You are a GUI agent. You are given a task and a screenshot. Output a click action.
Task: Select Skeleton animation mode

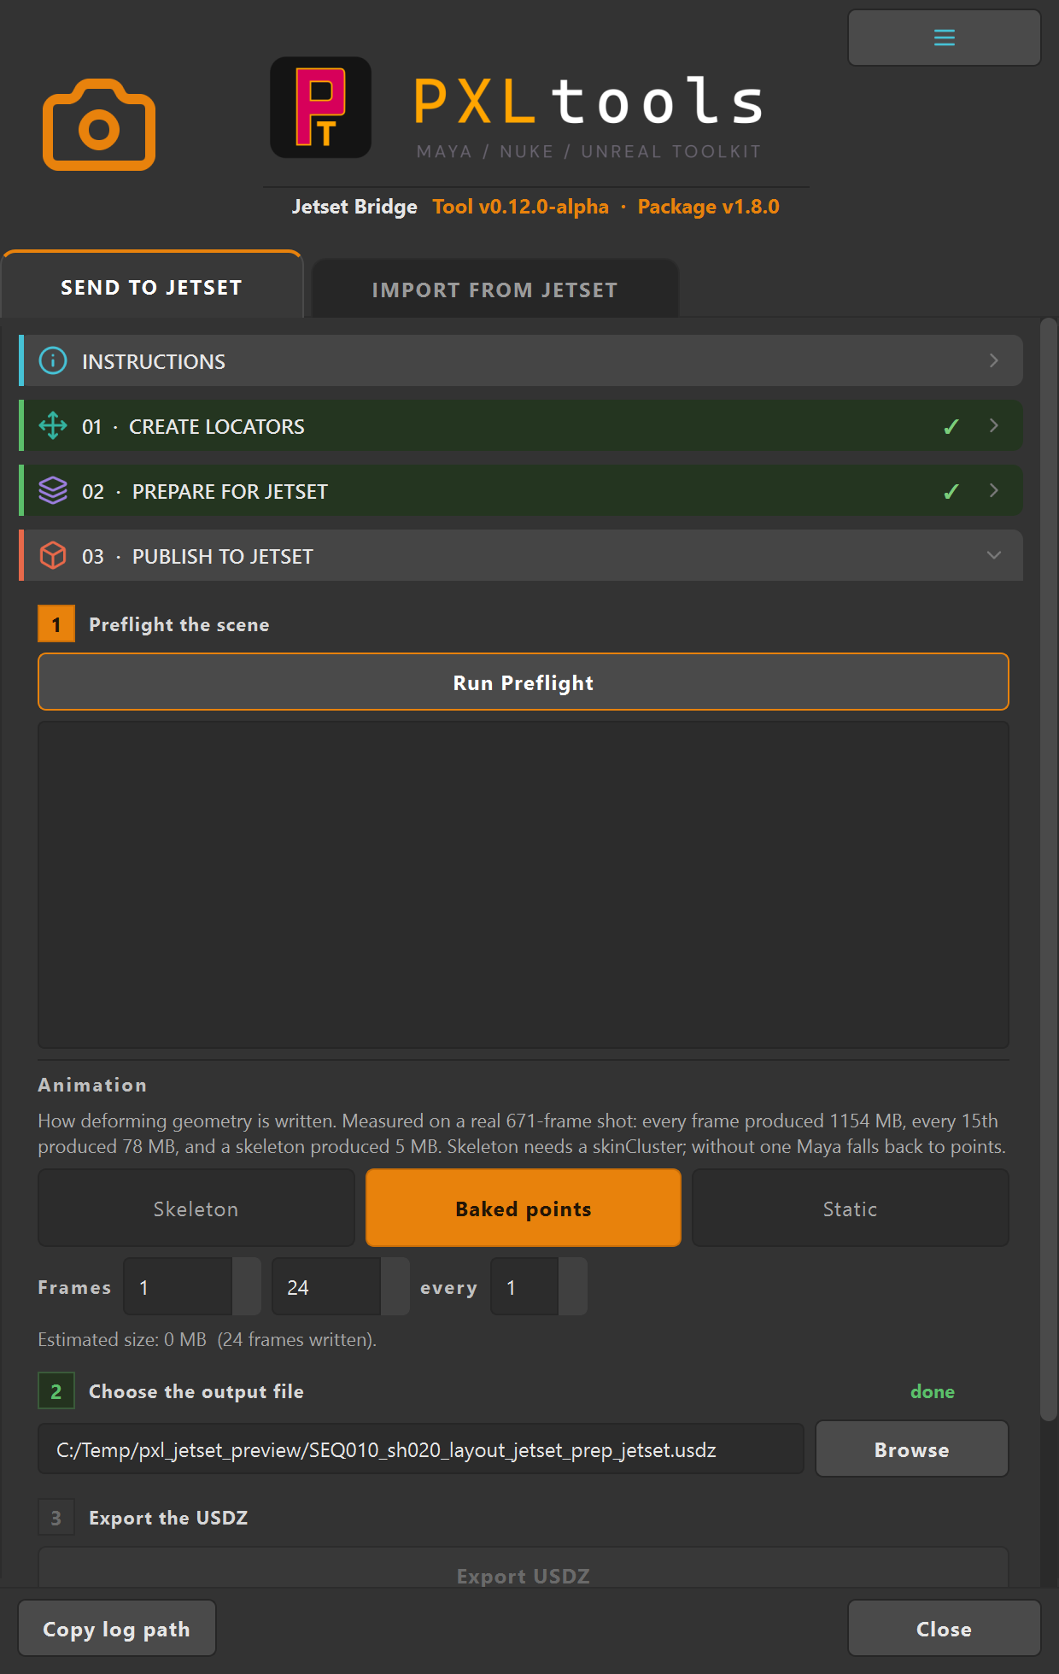pos(196,1209)
